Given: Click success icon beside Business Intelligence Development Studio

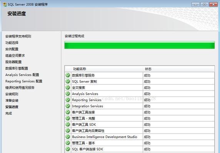Looking at the screenshot, I should click(x=68, y=137).
